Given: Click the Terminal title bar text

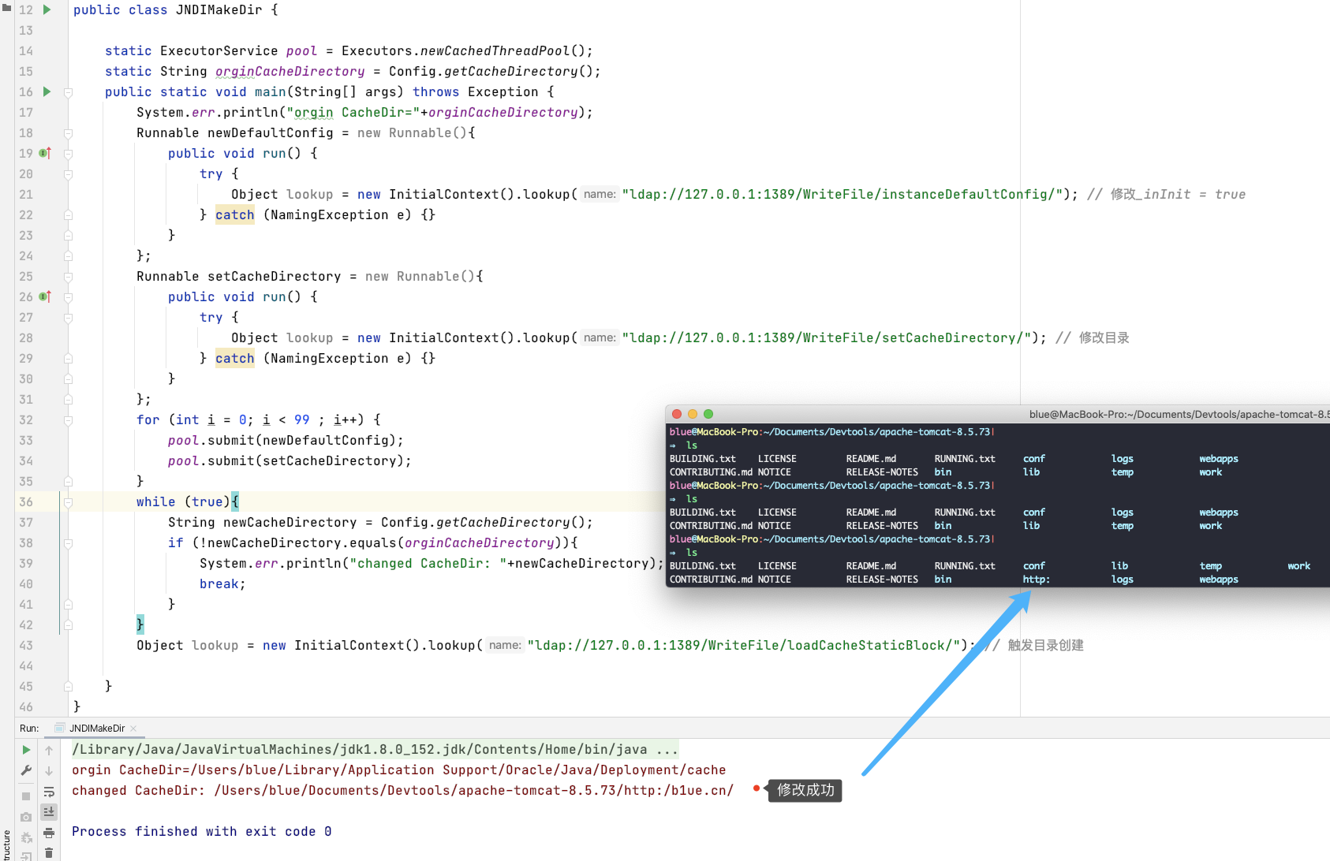Looking at the screenshot, I should pos(1179,414).
